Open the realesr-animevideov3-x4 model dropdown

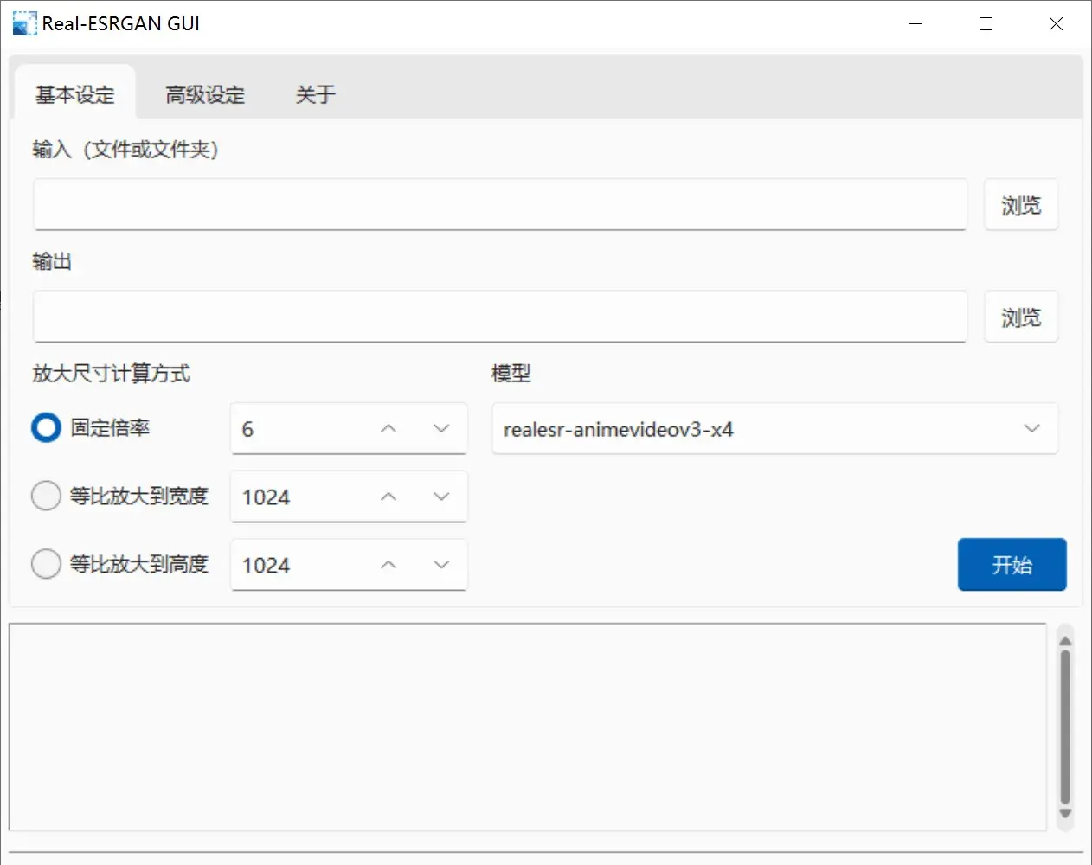[774, 428]
